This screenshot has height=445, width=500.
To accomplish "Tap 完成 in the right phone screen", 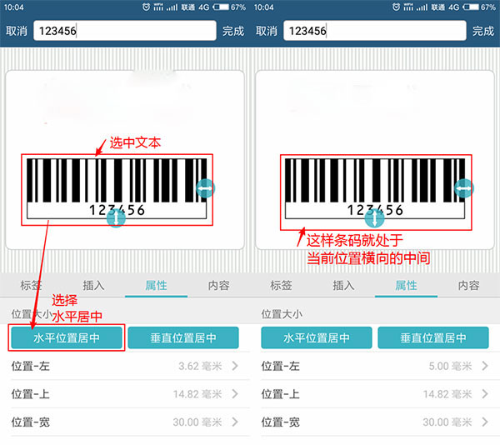I will [483, 31].
